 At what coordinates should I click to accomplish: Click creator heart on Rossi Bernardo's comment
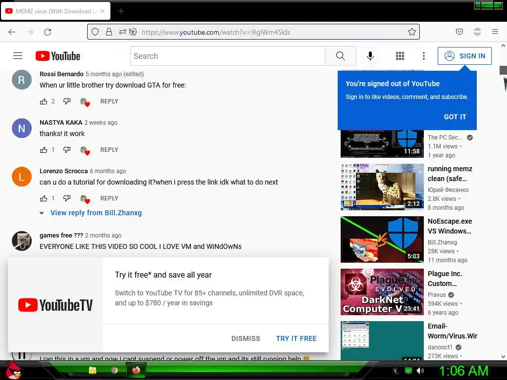point(85,102)
